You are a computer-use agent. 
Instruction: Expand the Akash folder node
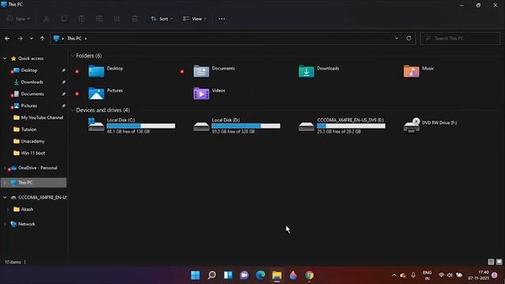(x=8, y=209)
